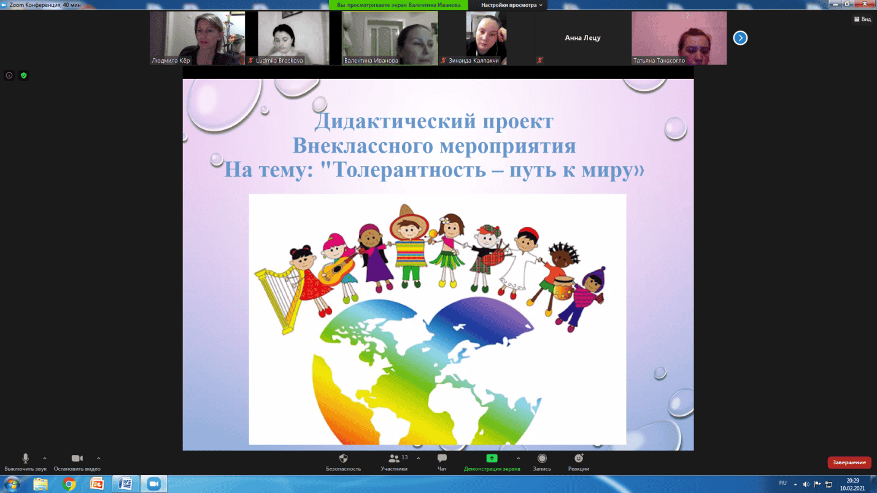Expand the arrow next to Participants

pos(419,458)
